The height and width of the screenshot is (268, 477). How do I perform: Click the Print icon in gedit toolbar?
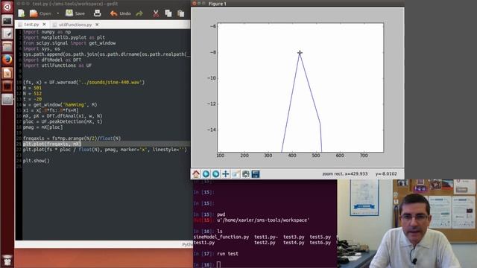[98, 13]
